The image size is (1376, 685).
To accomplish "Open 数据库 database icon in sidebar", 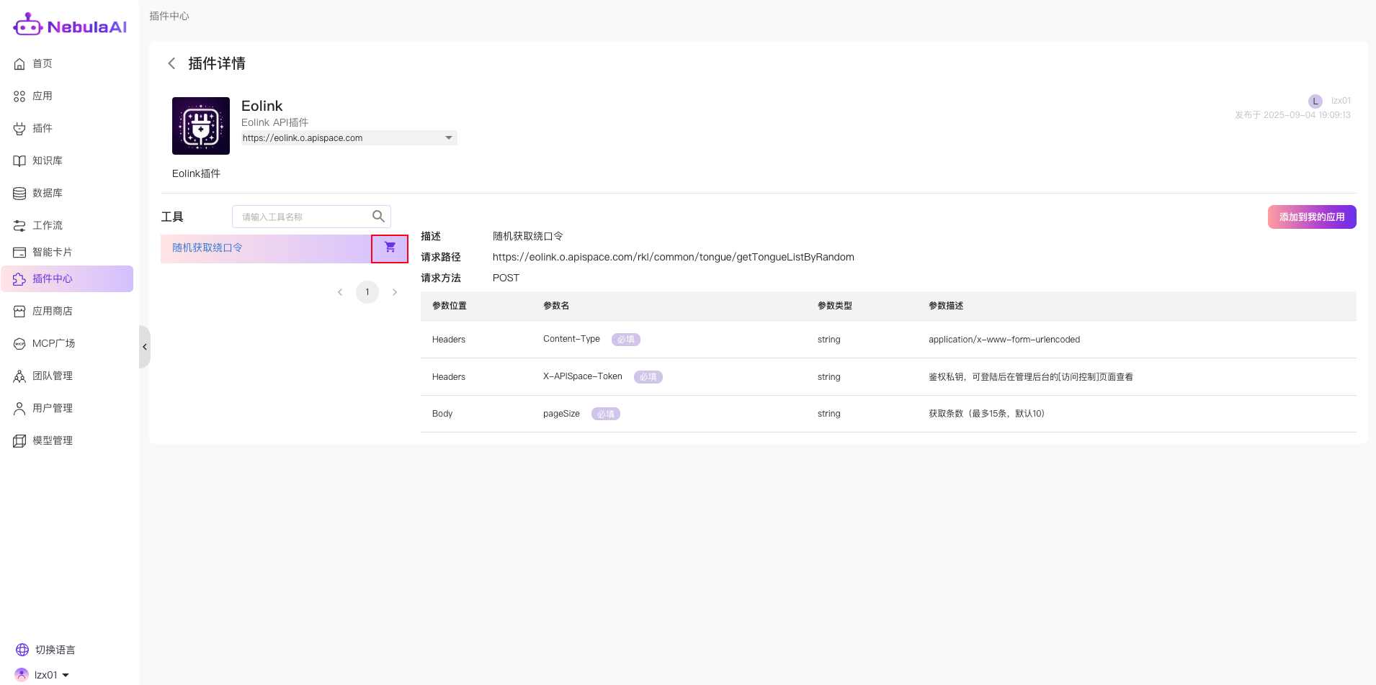I will click(19, 194).
